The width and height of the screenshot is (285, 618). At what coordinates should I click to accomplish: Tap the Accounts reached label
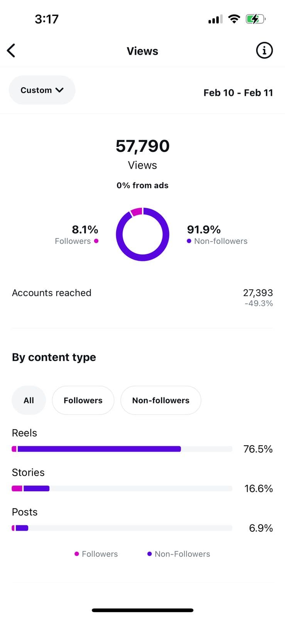[52, 293]
